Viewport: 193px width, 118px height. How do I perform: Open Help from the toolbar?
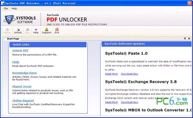[36, 31]
